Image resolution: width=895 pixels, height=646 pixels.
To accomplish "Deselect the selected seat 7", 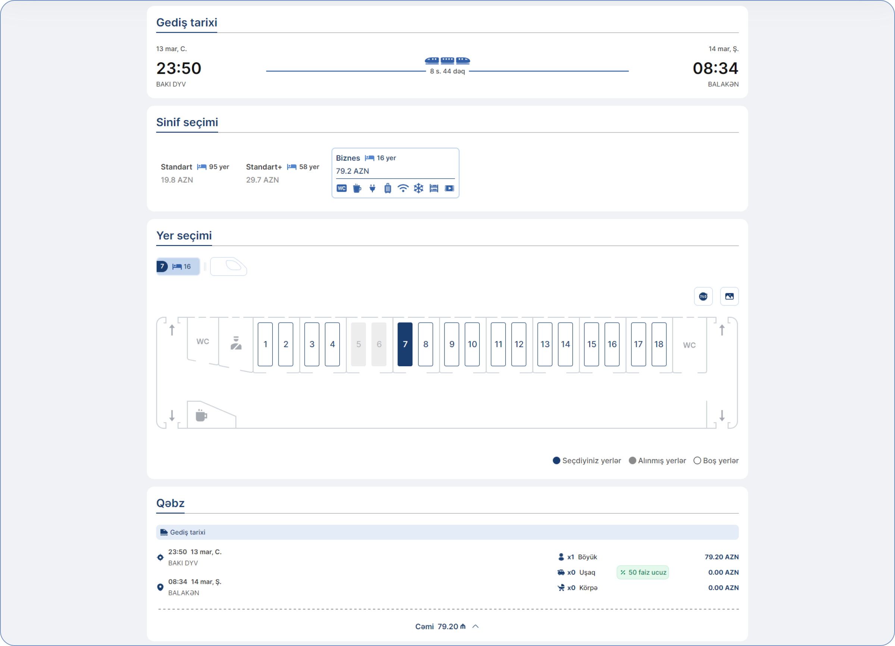I will coord(405,344).
